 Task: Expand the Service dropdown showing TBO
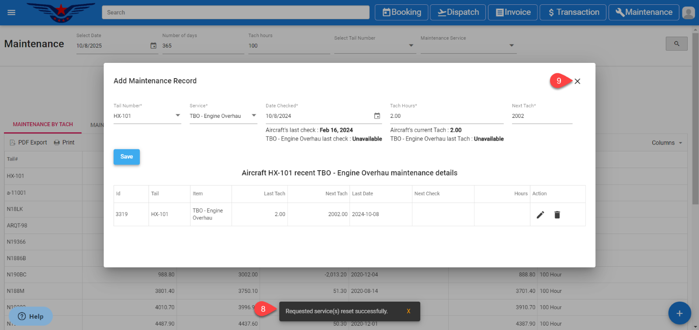253,116
